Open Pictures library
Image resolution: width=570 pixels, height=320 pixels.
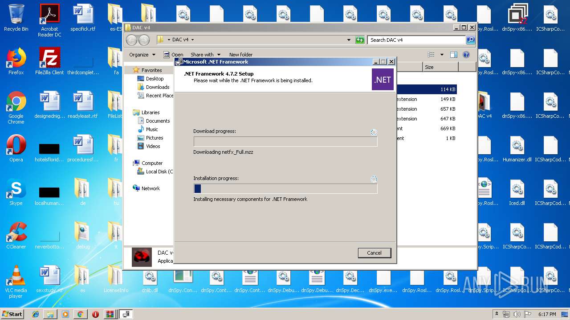[155, 138]
